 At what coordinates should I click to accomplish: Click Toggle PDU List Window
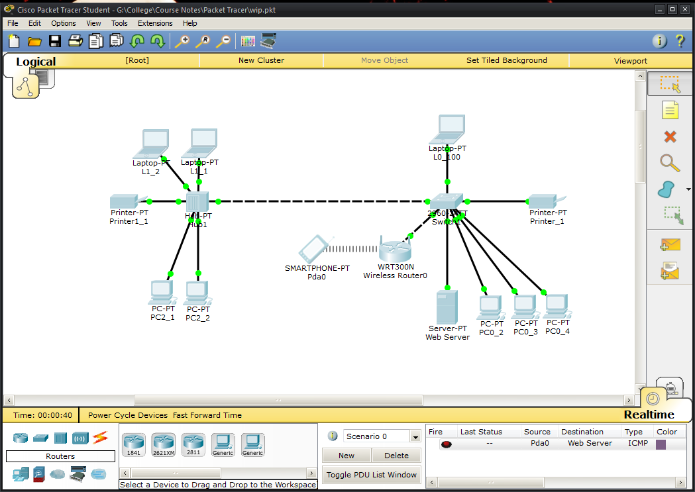(x=372, y=475)
